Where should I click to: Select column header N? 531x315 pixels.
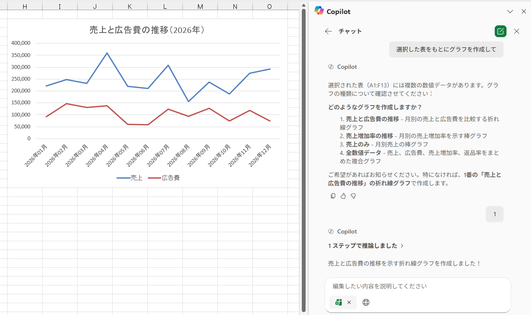(x=235, y=6)
